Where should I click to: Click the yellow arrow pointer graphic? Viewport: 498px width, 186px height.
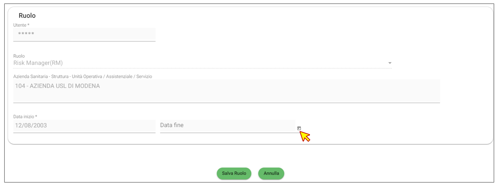pyautogui.click(x=305, y=136)
